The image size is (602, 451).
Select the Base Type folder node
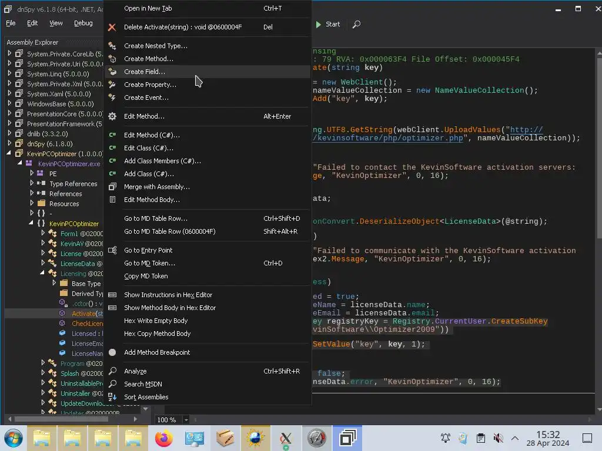click(86, 284)
